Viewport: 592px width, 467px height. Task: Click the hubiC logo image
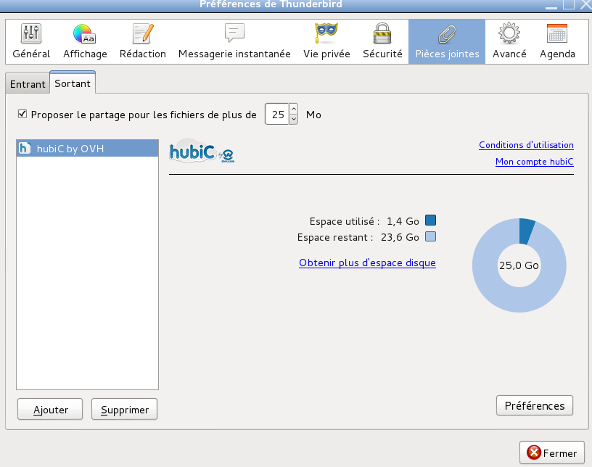coord(202,152)
